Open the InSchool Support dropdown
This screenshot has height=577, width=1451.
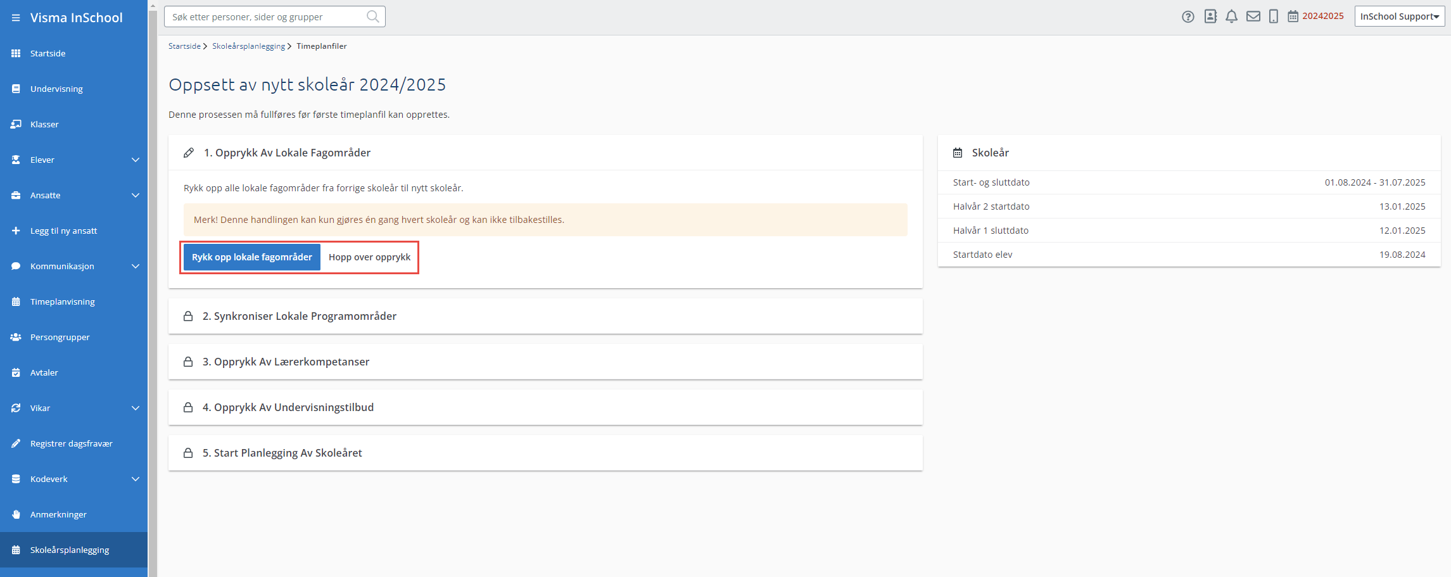(1400, 16)
